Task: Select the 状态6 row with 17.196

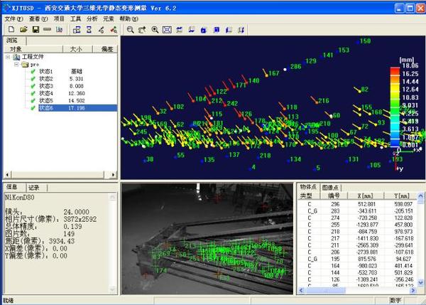Action: pyautogui.click(x=77, y=108)
